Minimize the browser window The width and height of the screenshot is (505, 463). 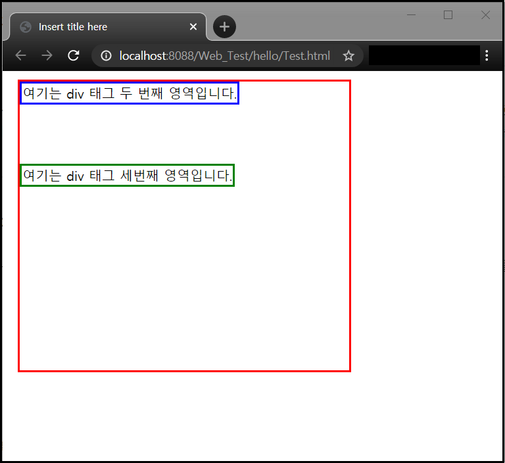[411, 15]
